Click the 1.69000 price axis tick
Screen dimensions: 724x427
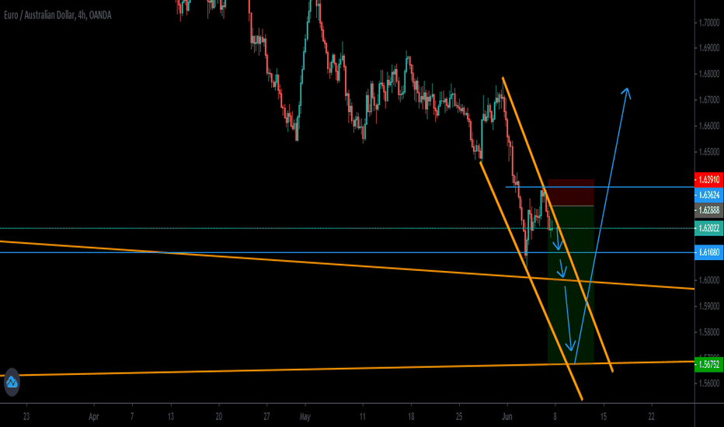point(708,48)
